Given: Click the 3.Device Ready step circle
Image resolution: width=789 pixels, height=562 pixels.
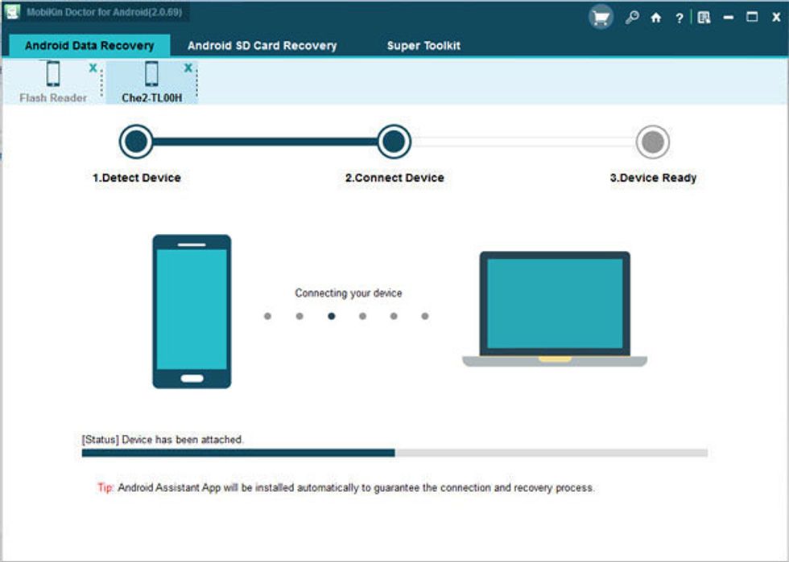Looking at the screenshot, I should [654, 142].
